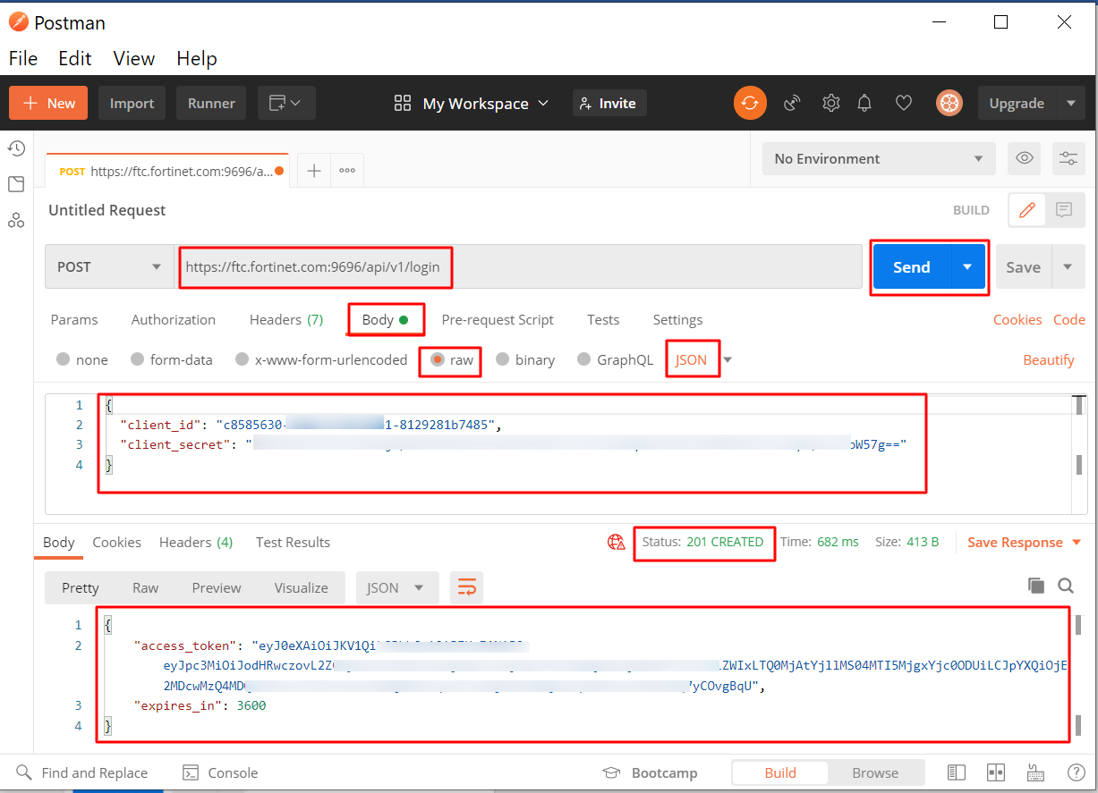Viewport: 1098px width, 793px height.
Task: Click the Runner button
Action: [211, 103]
